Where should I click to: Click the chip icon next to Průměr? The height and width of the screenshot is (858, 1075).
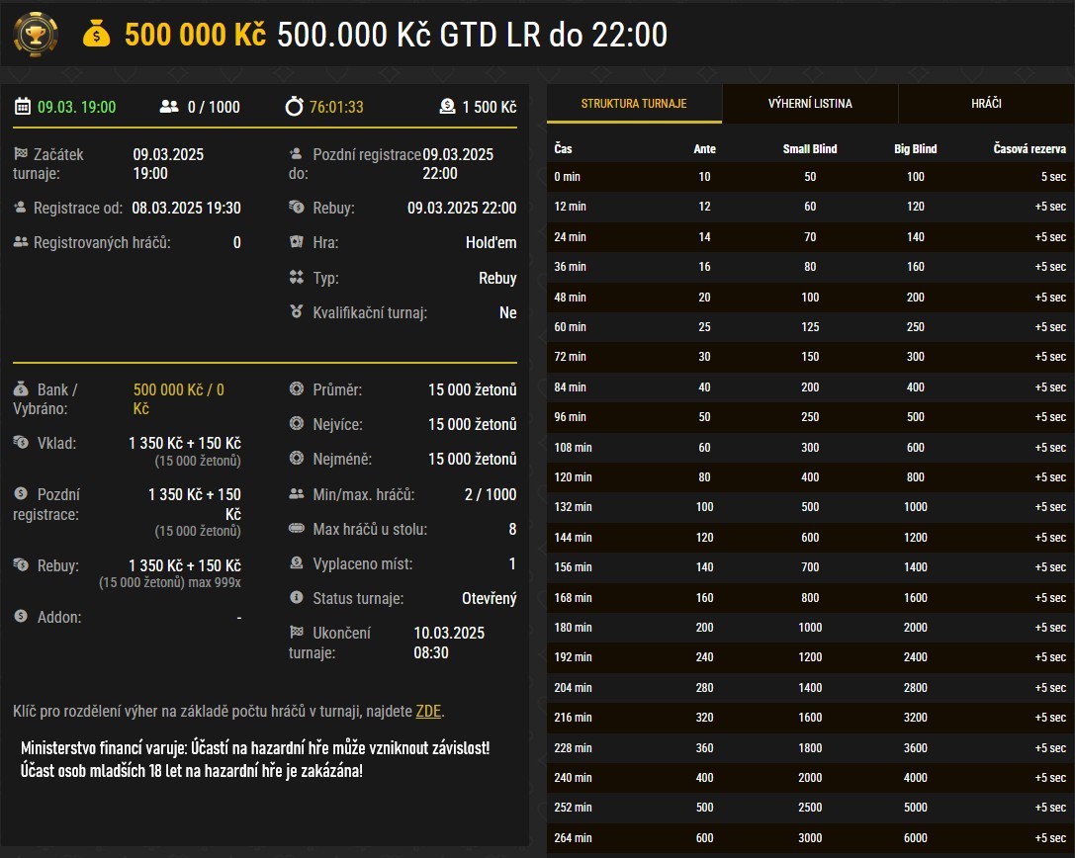click(x=296, y=388)
